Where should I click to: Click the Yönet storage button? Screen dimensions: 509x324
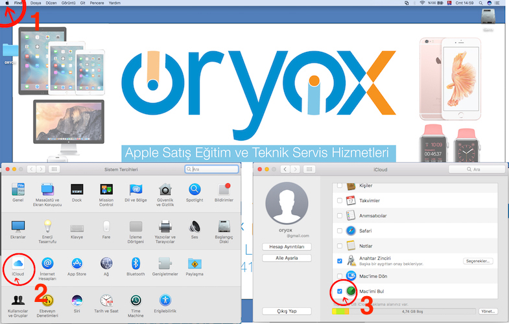tap(488, 311)
